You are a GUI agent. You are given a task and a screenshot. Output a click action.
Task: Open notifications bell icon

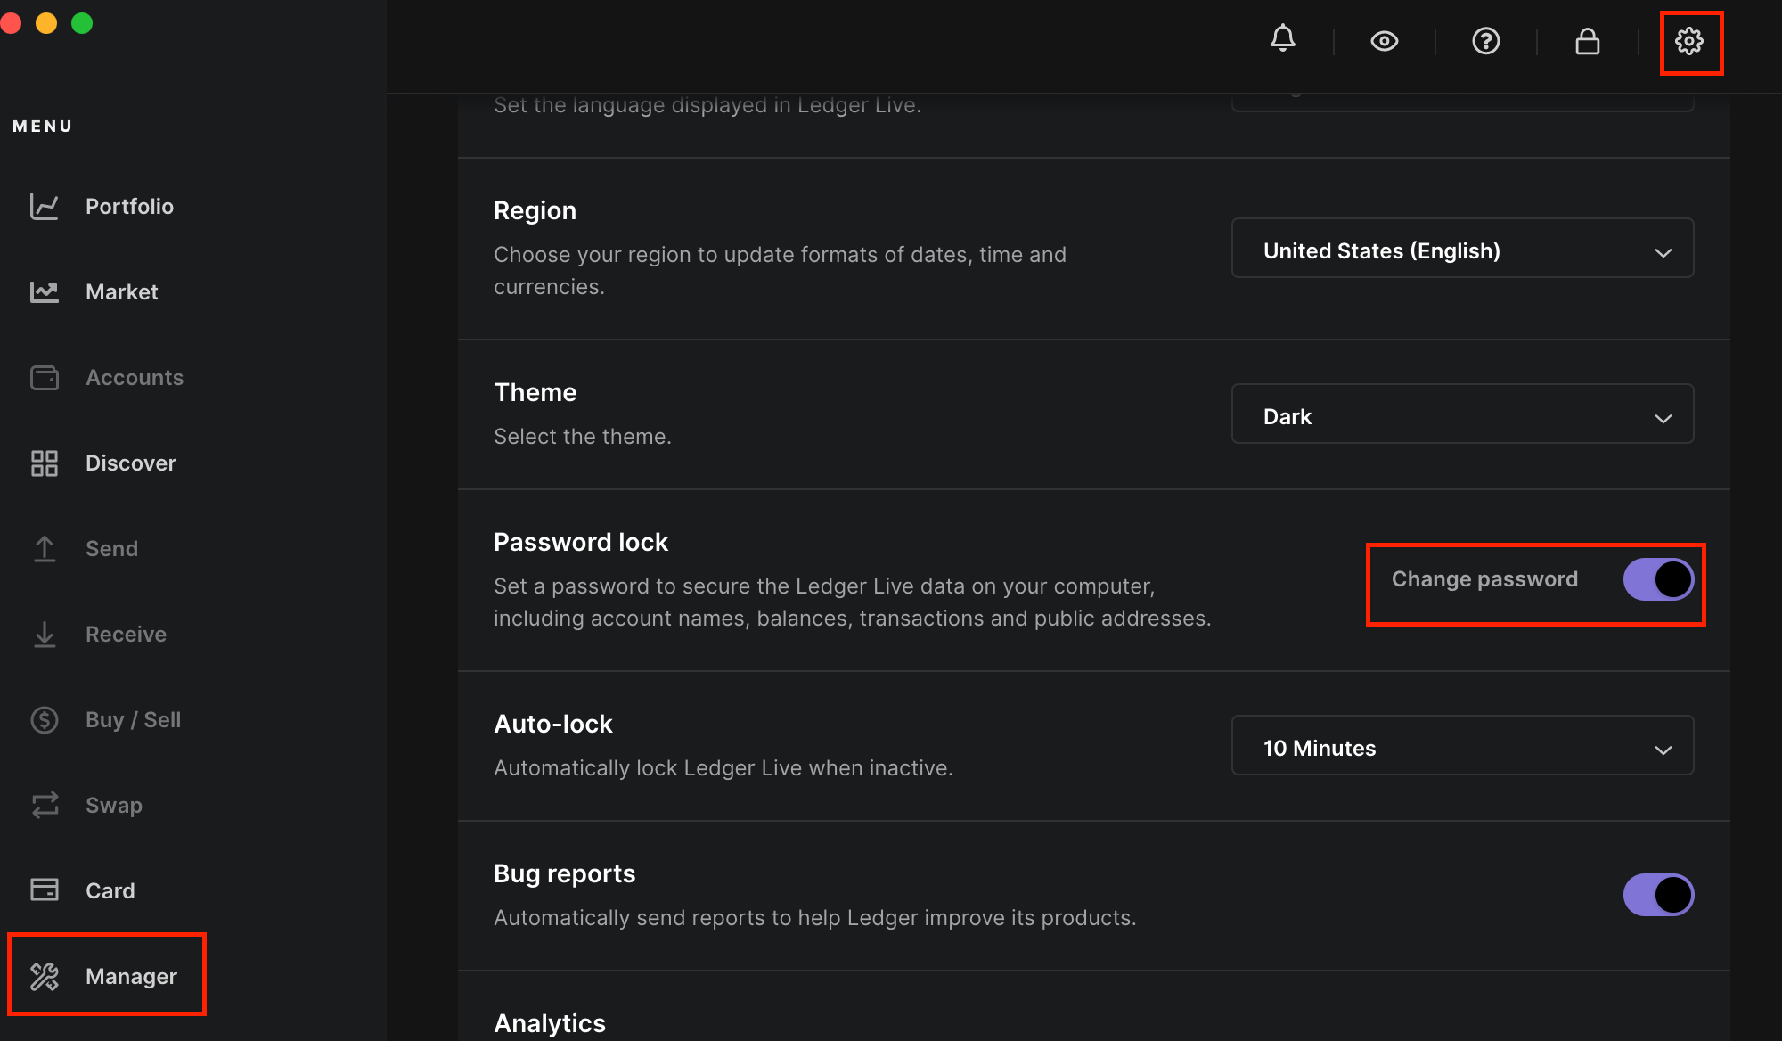1282,40
